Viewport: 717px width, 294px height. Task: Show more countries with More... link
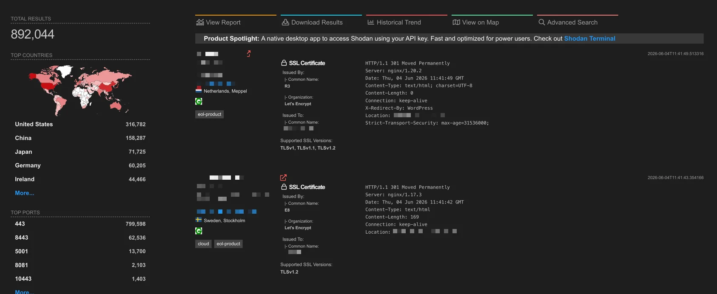(x=24, y=193)
